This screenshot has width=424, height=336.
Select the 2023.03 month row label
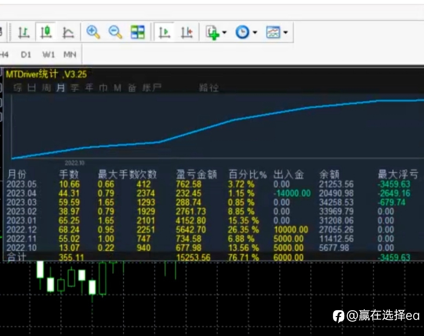click(21, 202)
